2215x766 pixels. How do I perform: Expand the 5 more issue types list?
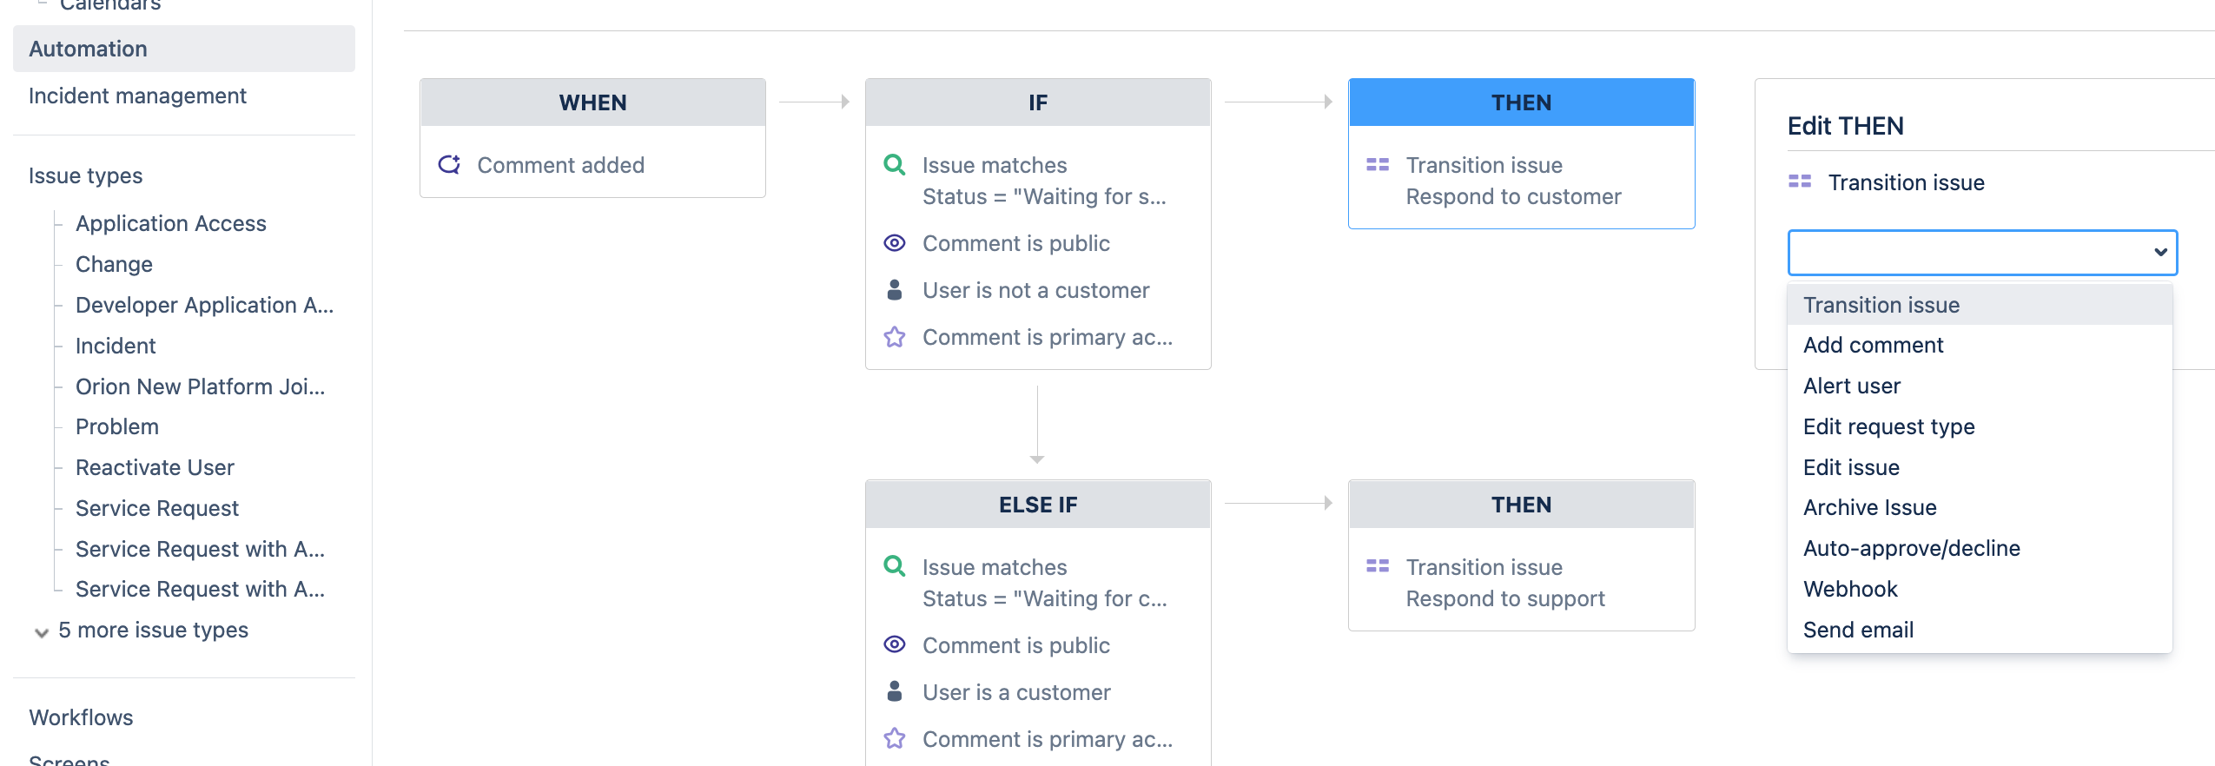pyautogui.click(x=153, y=630)
